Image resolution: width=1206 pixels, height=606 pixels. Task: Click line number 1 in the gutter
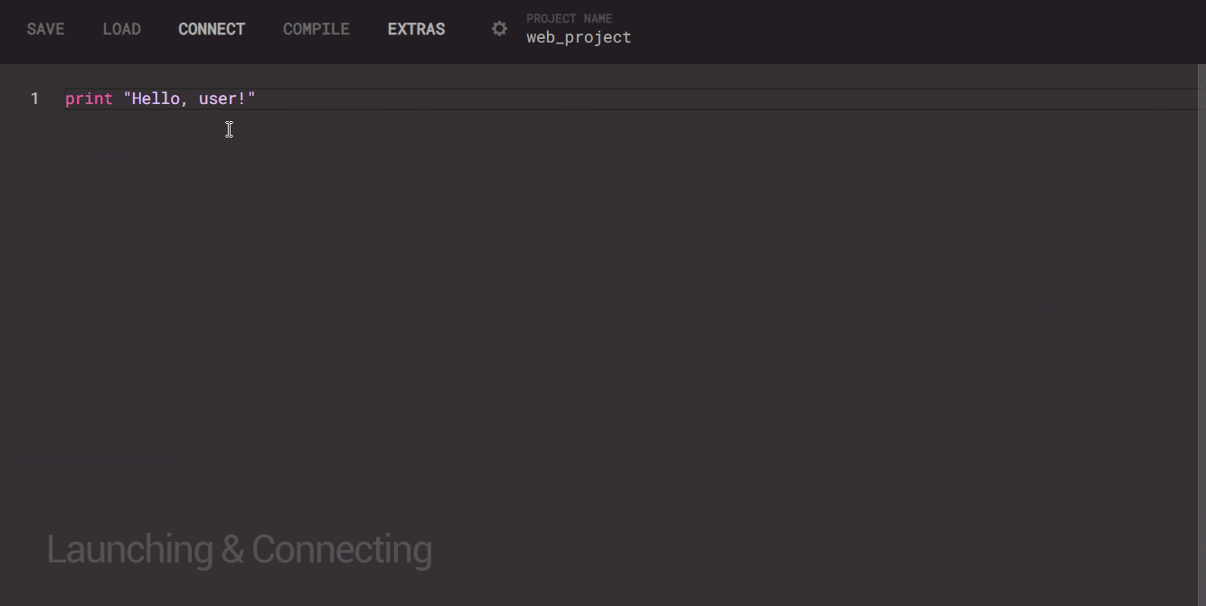click(x=34, y=99)
